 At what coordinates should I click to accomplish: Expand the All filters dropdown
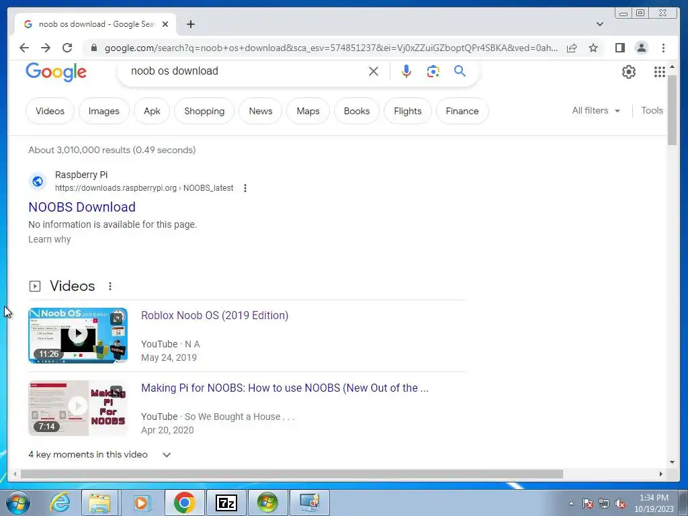point(596,111)
